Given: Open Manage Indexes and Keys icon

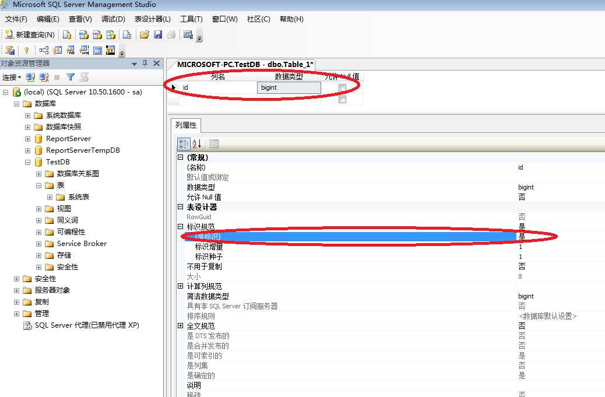Looking at the screenshot, I should click(x=57, y=50).
